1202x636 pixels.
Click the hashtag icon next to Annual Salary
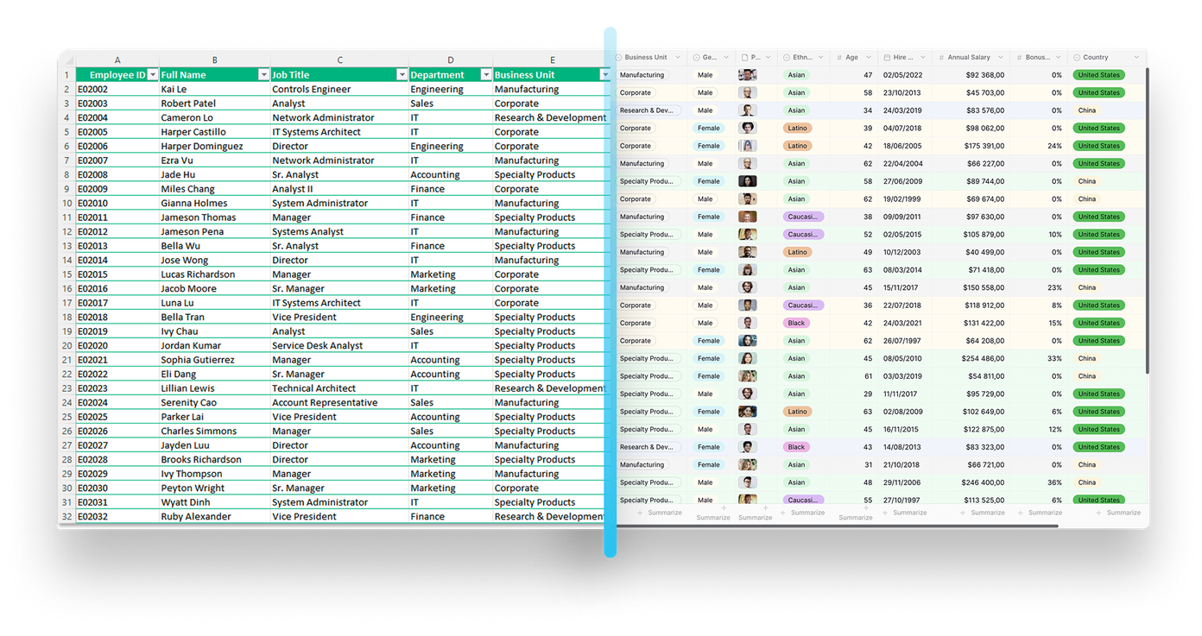(940, 57)
